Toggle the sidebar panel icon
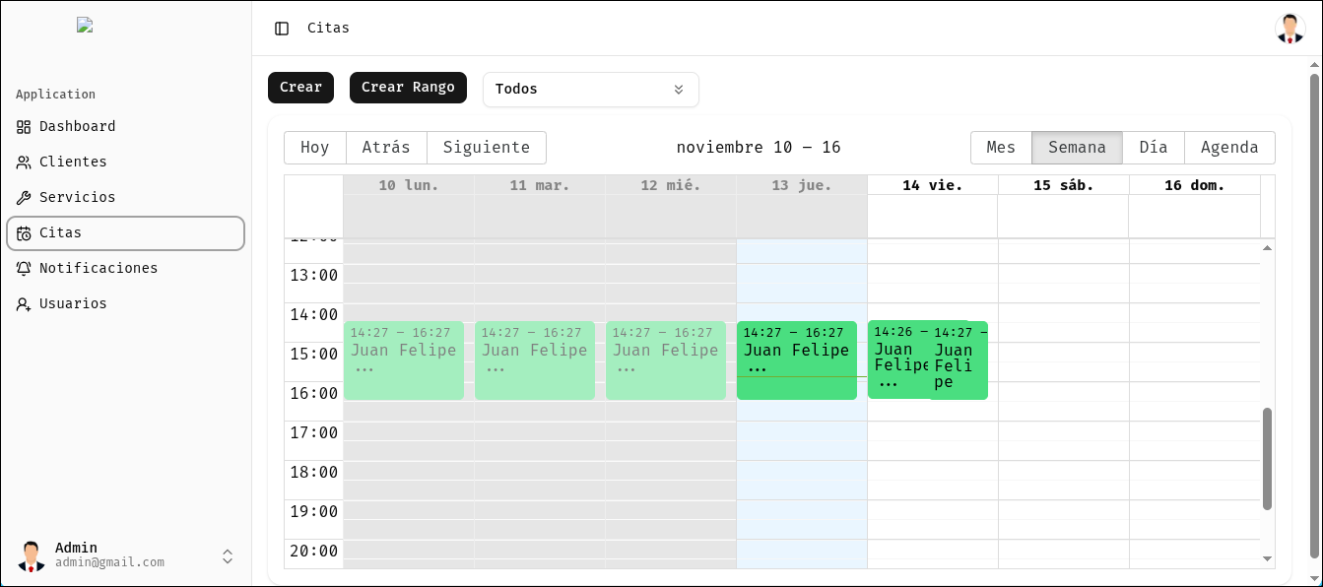Viewport: 1323px width, 587px height. [x=282, y=29]
